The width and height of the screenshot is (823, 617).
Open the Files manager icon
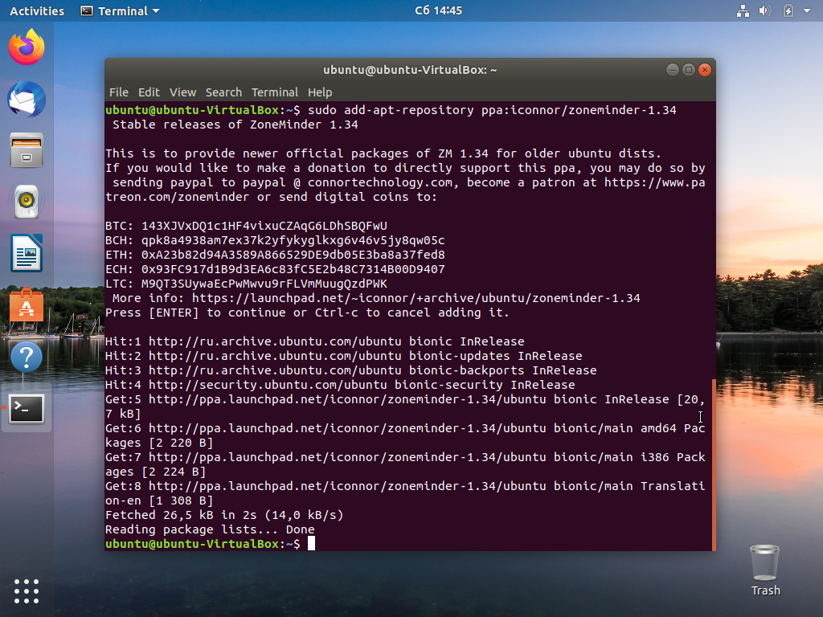coord(27,150)
